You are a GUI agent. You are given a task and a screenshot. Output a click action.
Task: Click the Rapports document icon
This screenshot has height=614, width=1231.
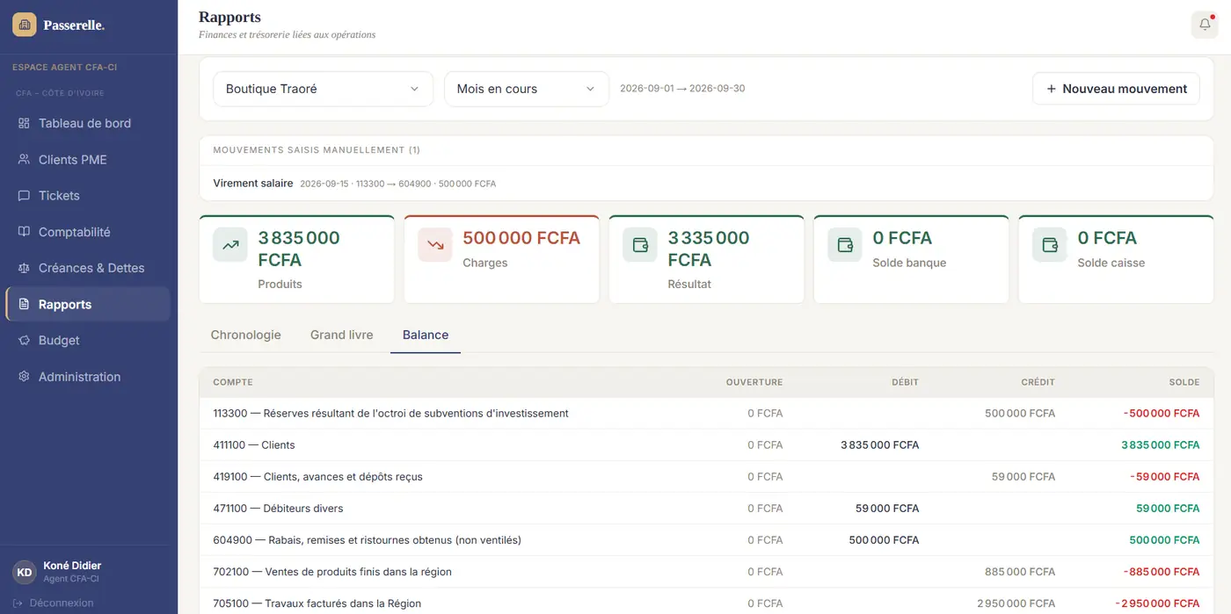[24, 305]
